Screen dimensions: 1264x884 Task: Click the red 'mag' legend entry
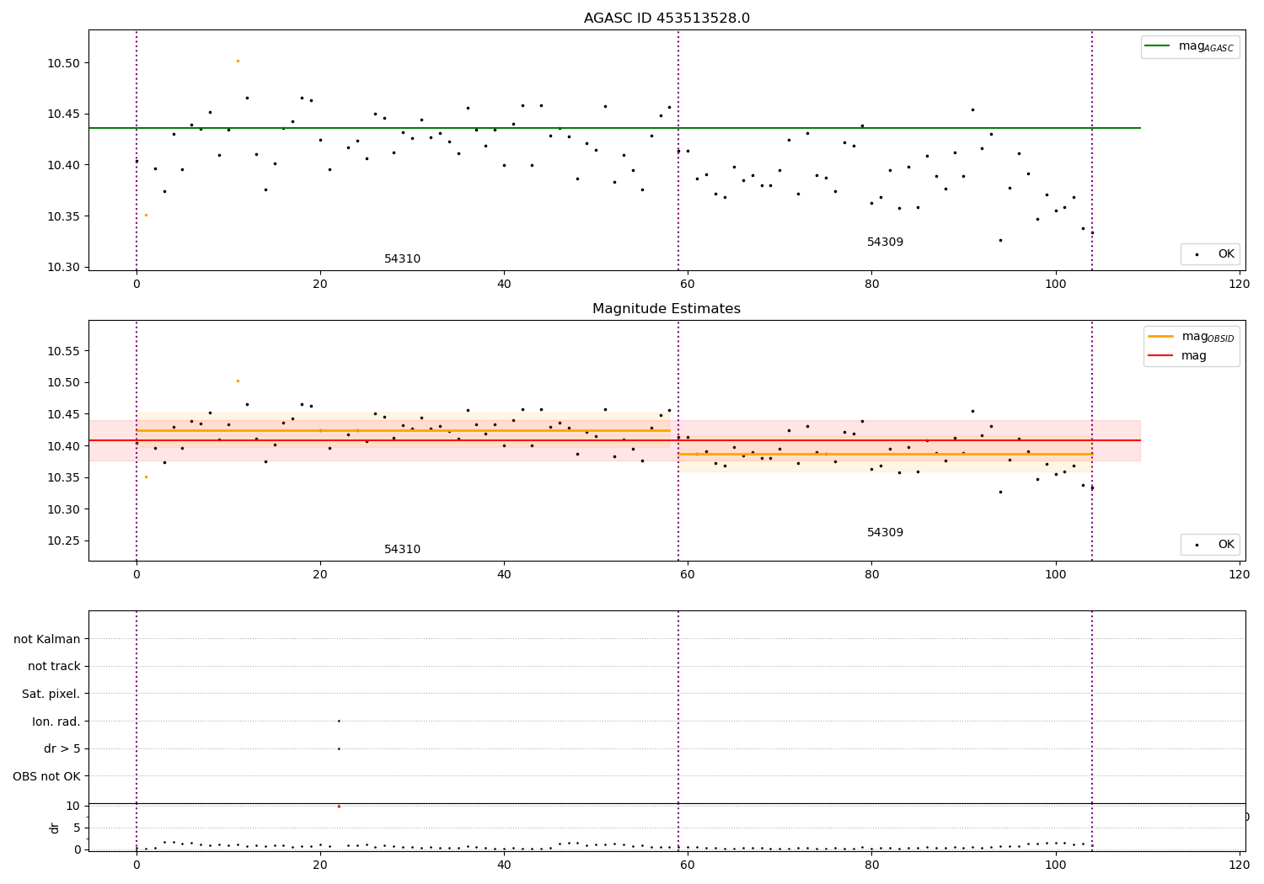(x=1177, y=356)
